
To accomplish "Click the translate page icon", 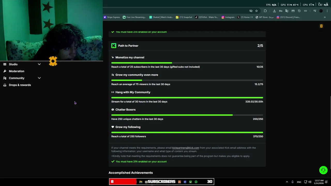I will point(287,11).
